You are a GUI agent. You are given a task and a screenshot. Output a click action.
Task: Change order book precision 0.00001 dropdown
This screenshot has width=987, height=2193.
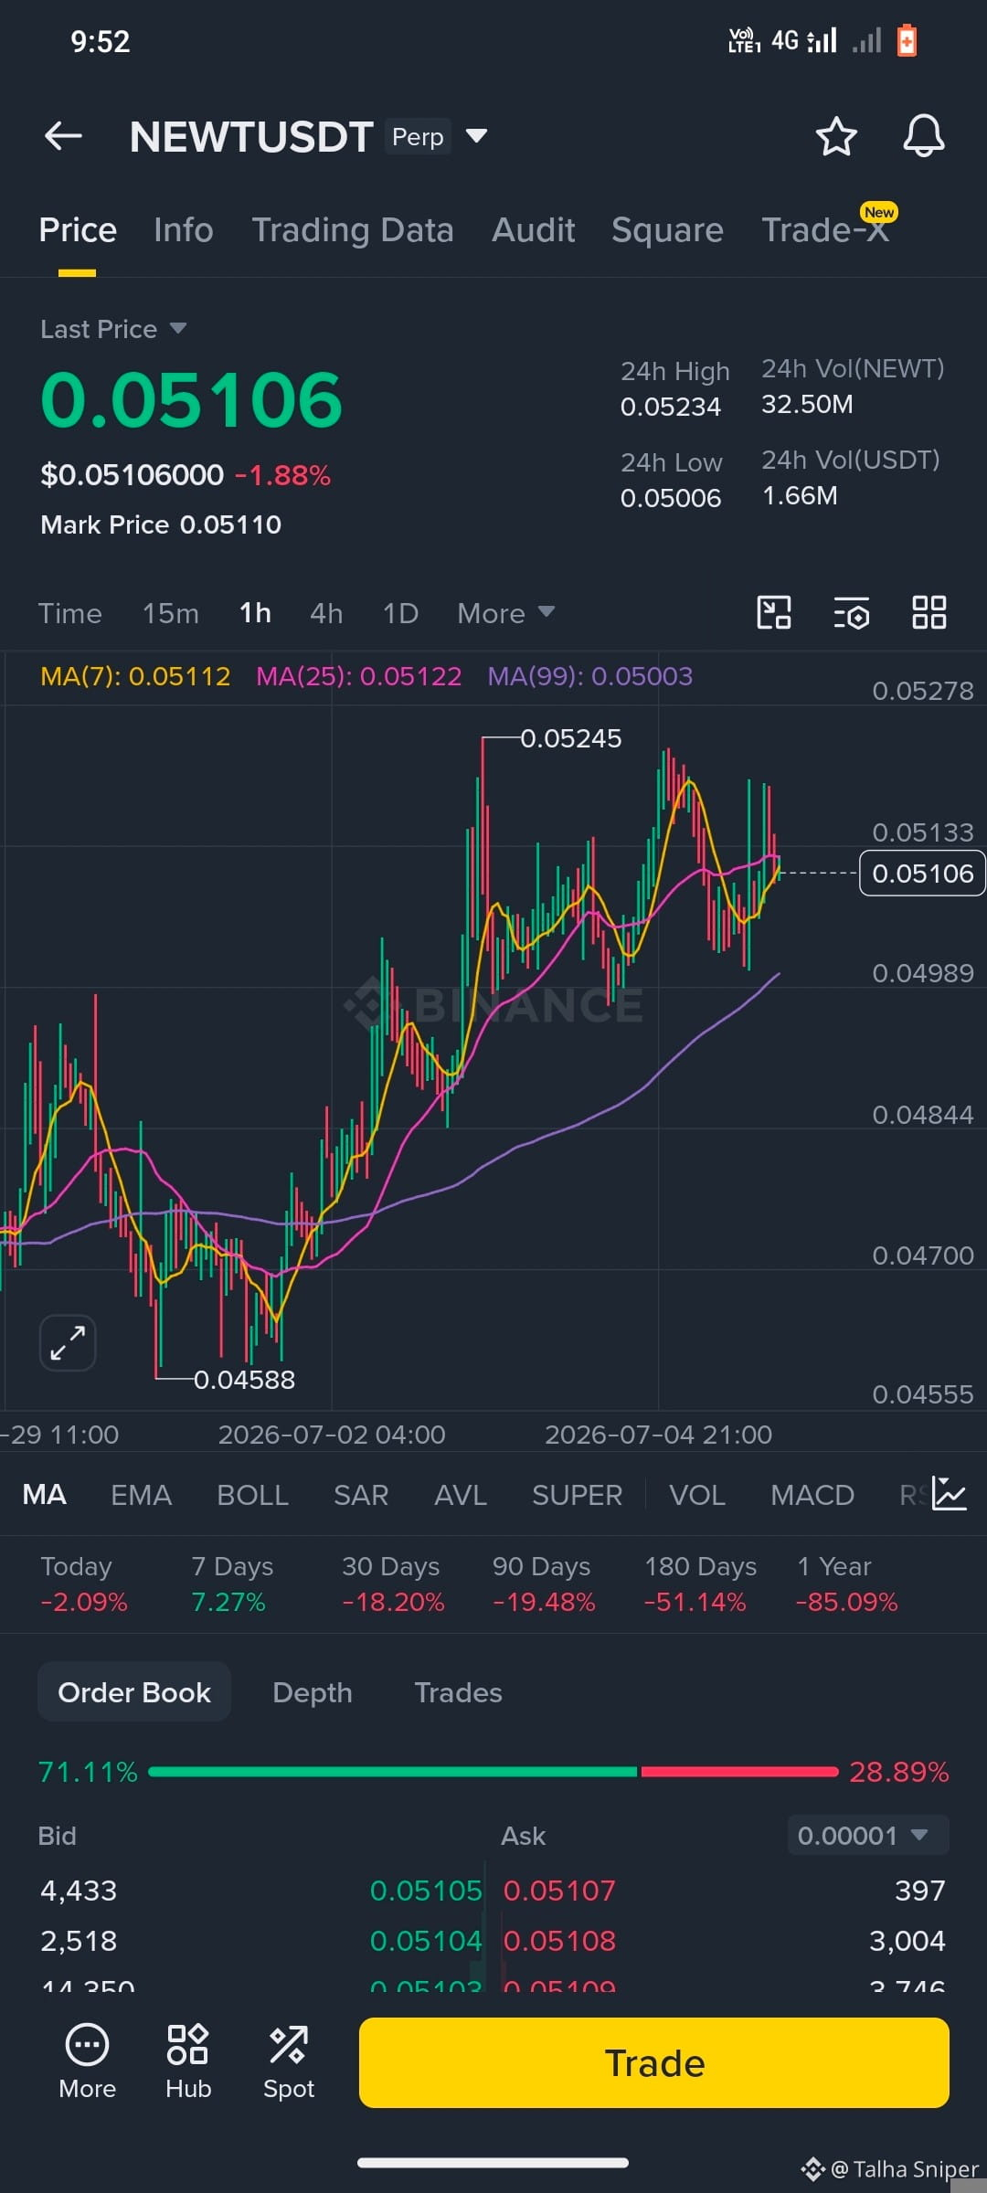pos(868,1836)
